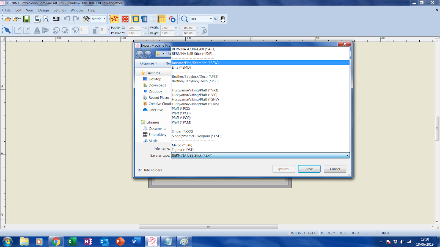Select Downloads in Favorites list
The height and width of the screenshot is (247, 440).
click(157, 85)
